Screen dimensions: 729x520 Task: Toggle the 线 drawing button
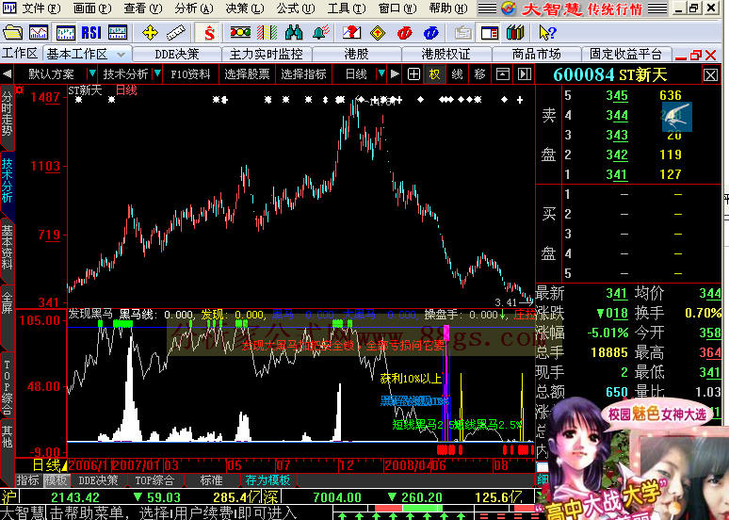(457, 74)
